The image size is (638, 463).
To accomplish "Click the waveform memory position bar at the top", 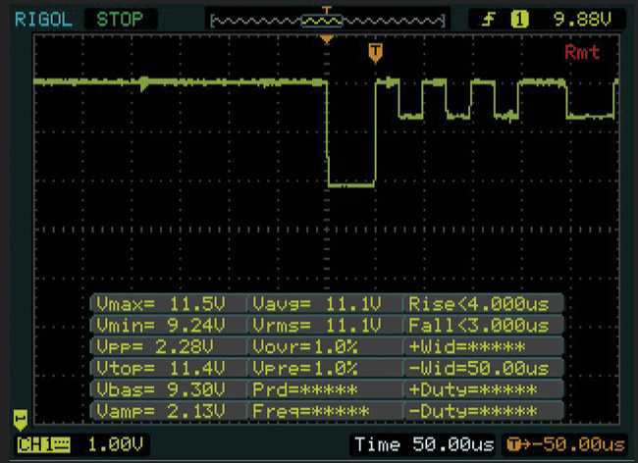I will tap(327, 20).
